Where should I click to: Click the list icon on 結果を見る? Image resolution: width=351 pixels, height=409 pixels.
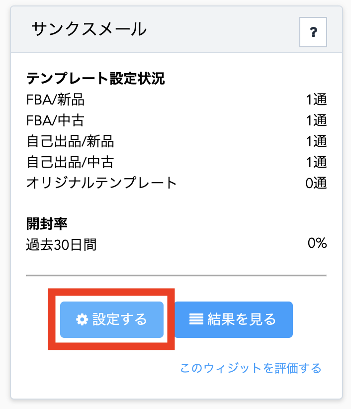point(196,319)
